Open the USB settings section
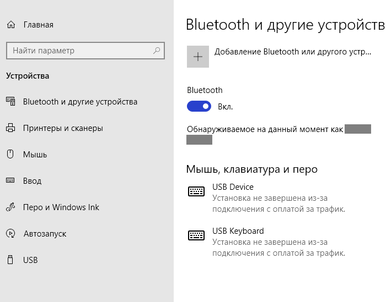The height and width of the screenshot is (302, 386). coord(30,260)
